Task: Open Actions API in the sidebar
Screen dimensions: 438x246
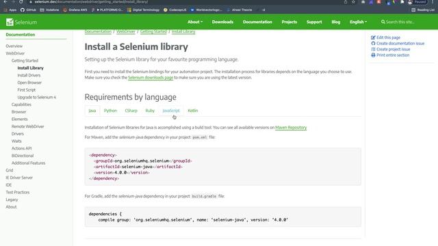Action: [21, 148]
